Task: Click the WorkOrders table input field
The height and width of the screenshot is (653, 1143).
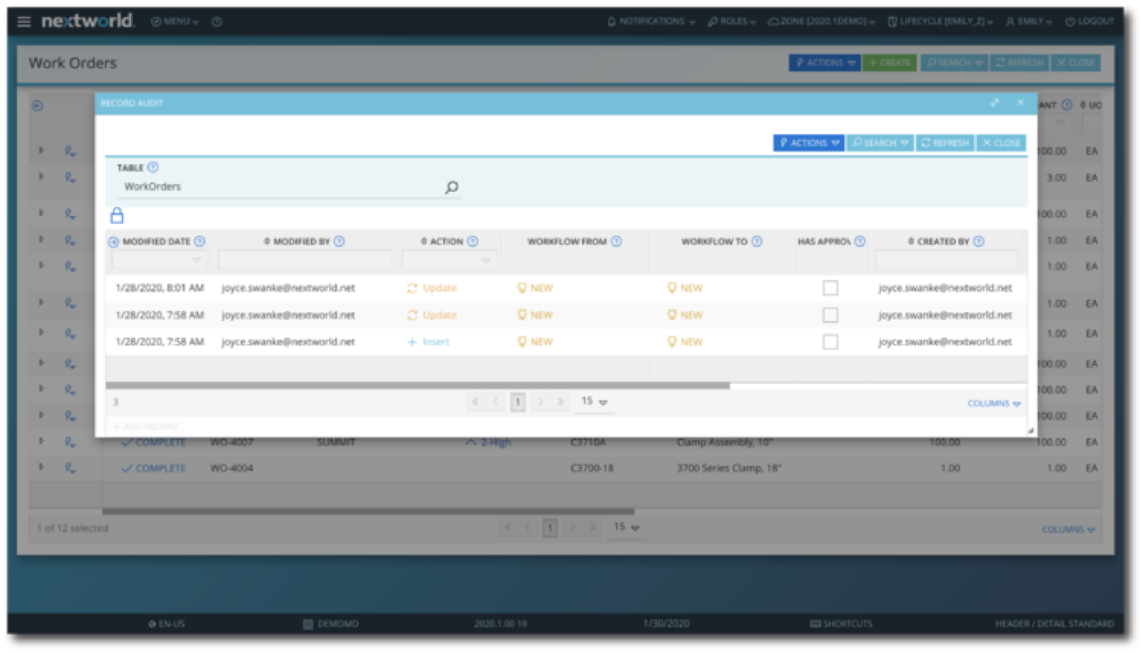Action: [x=280, y=187]
